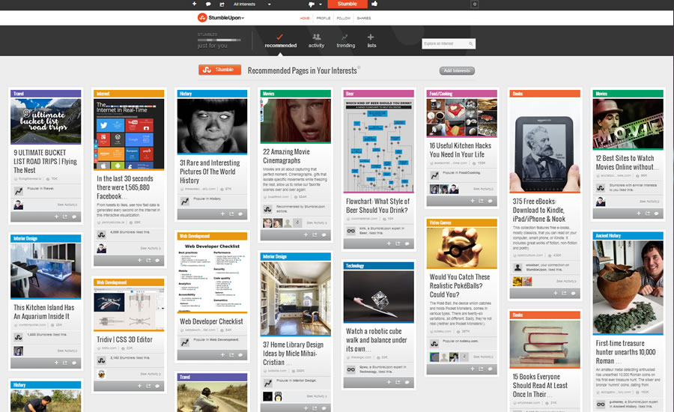Click the comment bubble icon in top bar
Image resolution: width=674 pixels, height=412 pixels.
point(208,4)
